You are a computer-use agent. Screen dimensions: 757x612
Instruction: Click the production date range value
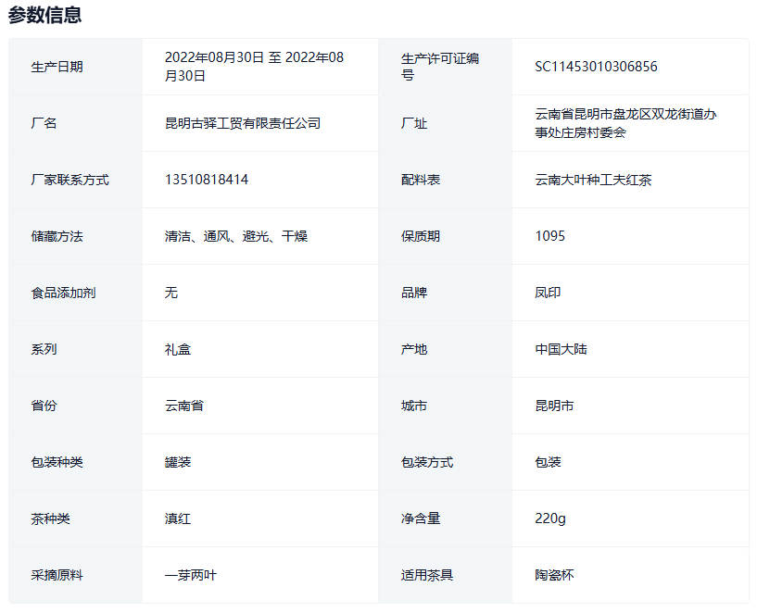tap(254, 67)
